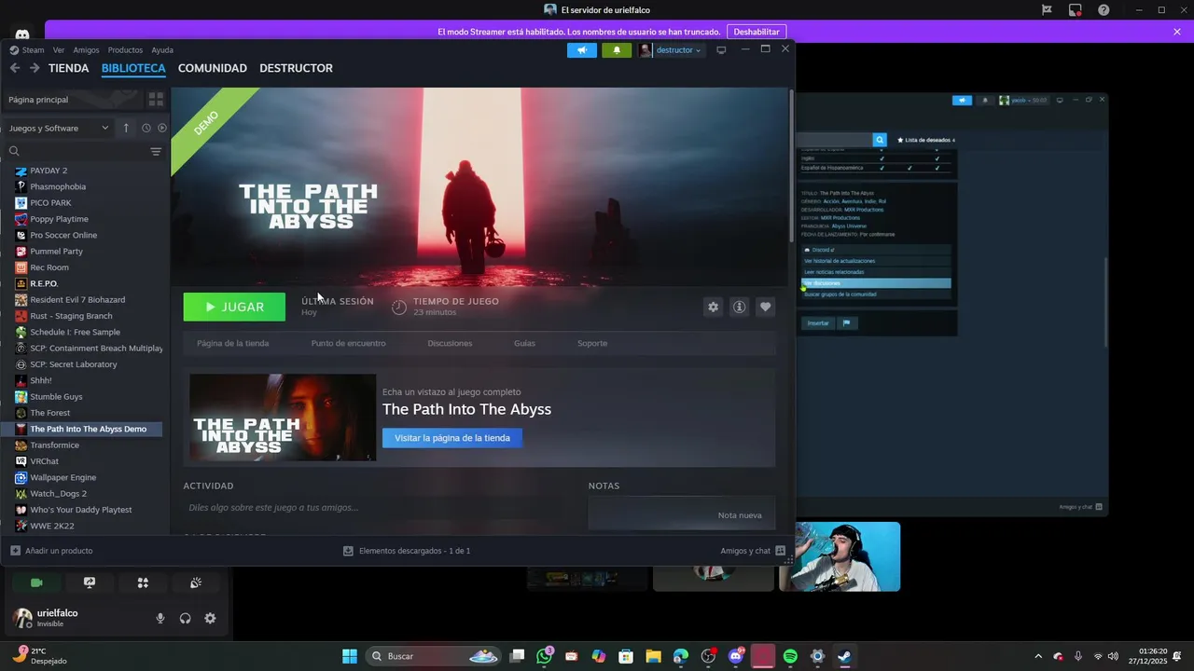This screenshot has height=671, width=1194.
Task: Mark game as favorite with heart icon
Action: (765, 307)
